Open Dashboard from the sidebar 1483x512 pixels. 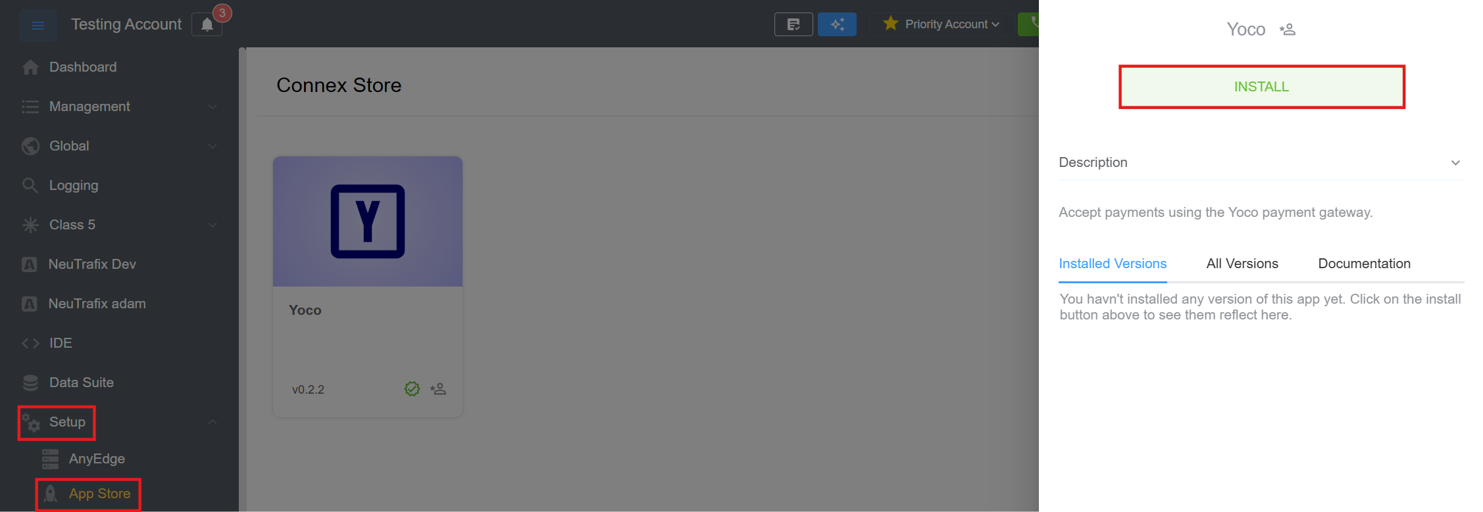tap(82, 67)
